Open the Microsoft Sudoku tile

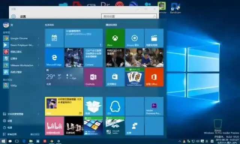pos(115,126)
